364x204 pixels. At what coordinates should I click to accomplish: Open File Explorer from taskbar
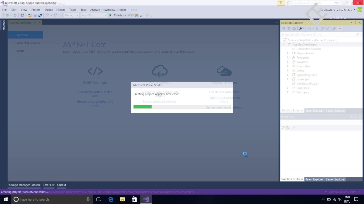click(122, 199)
